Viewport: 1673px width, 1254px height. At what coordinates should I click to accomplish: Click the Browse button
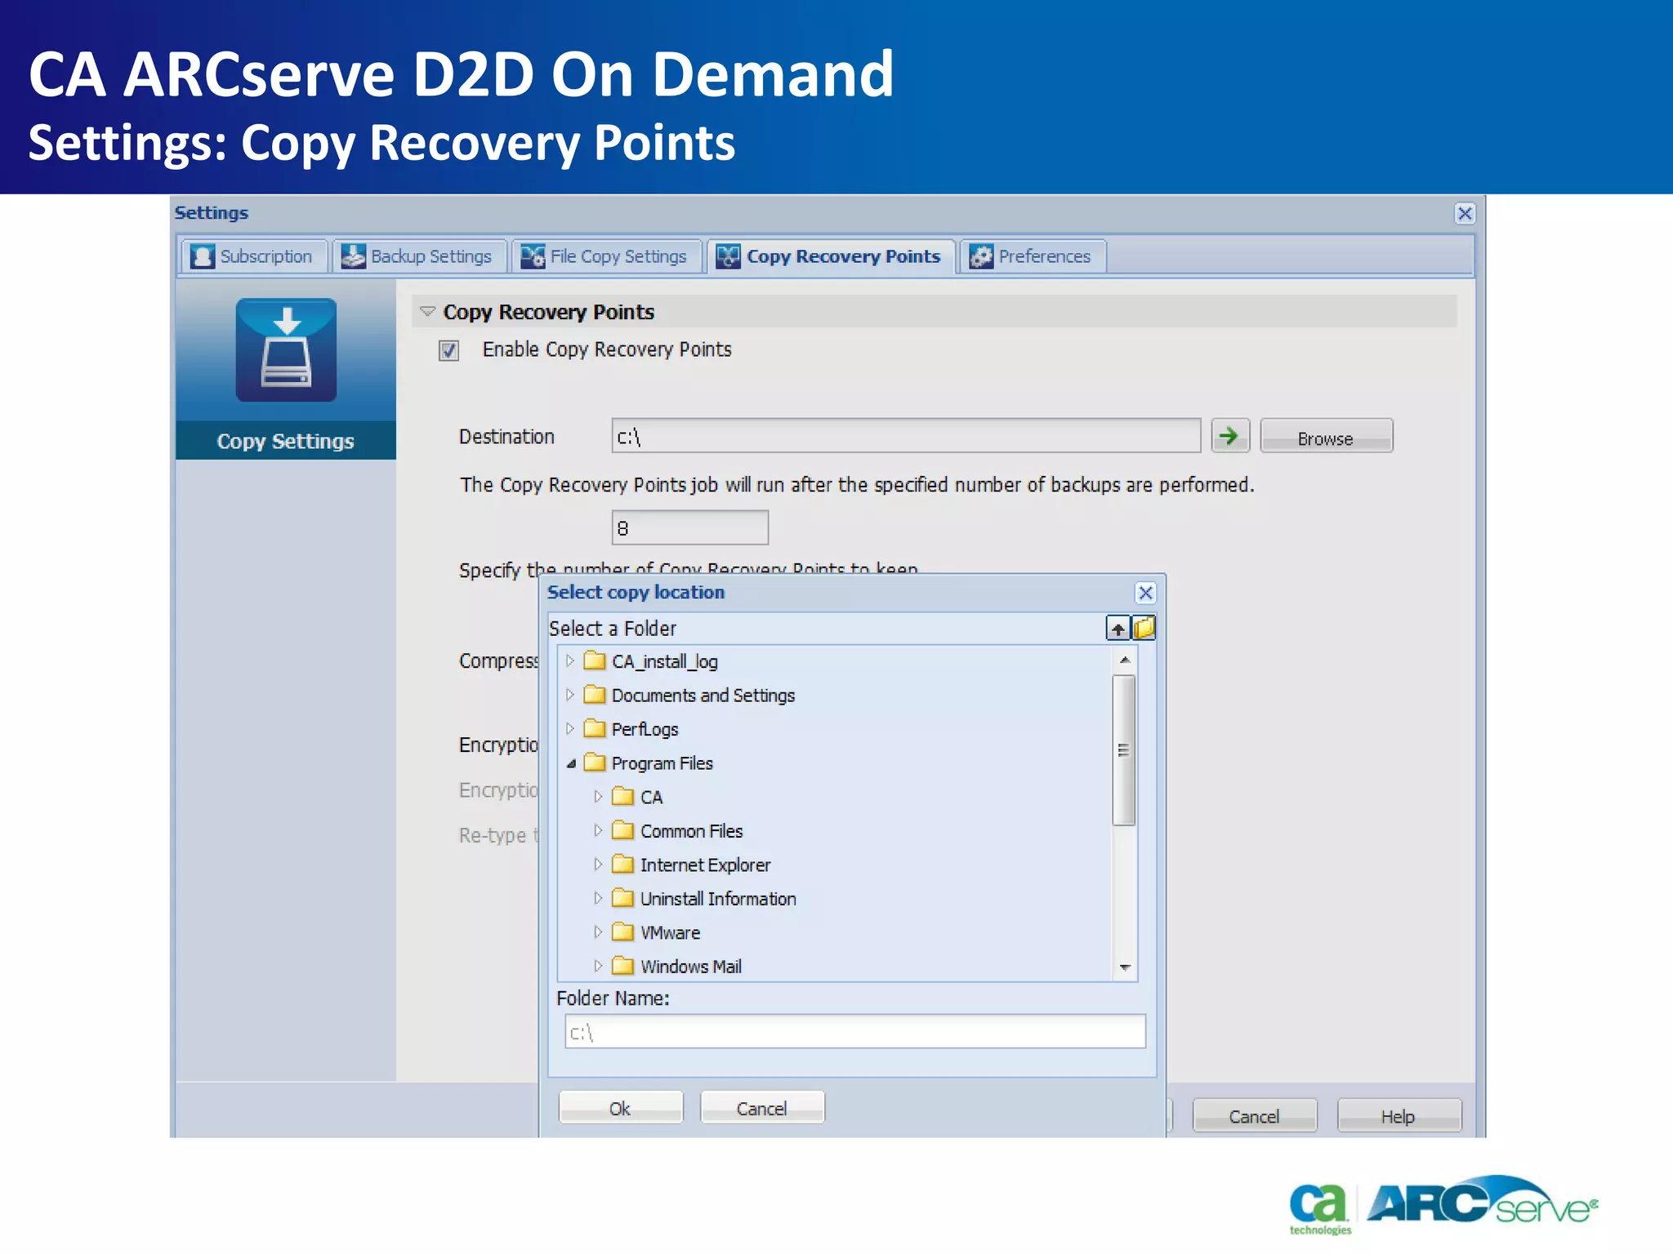click(1326, 436)
